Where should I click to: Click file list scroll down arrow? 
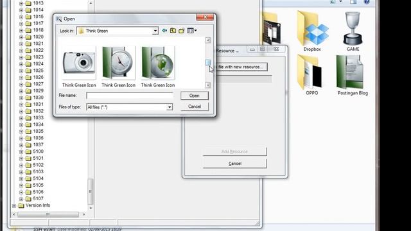tap(208, 85)
